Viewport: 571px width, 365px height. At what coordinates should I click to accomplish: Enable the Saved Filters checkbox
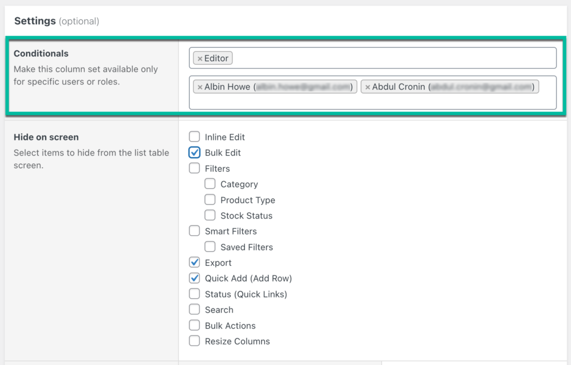pyautogui.click(x=210, y=247)
